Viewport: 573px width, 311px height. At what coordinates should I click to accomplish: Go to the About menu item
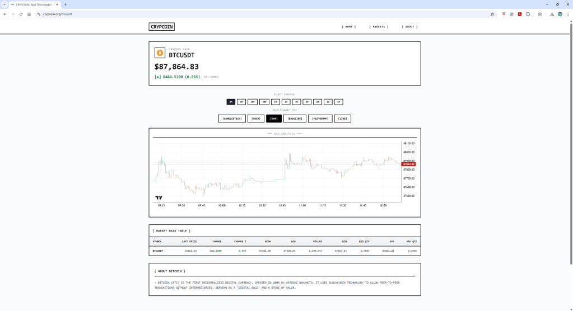[409, 27]
